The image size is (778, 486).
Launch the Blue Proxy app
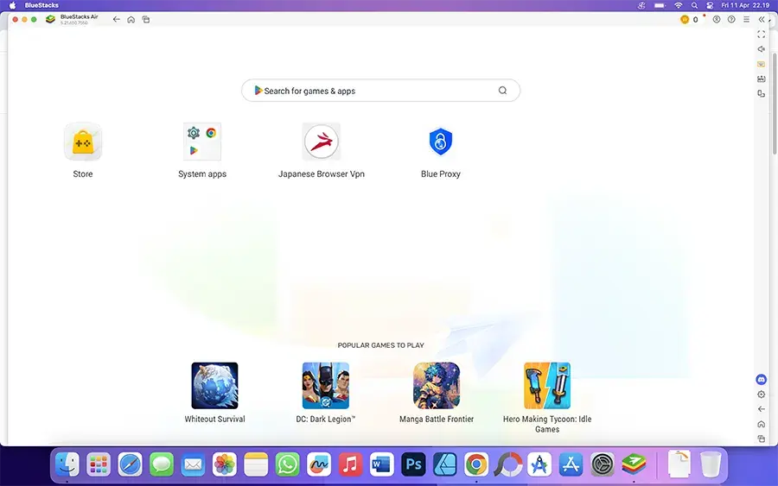pos(441,142)
